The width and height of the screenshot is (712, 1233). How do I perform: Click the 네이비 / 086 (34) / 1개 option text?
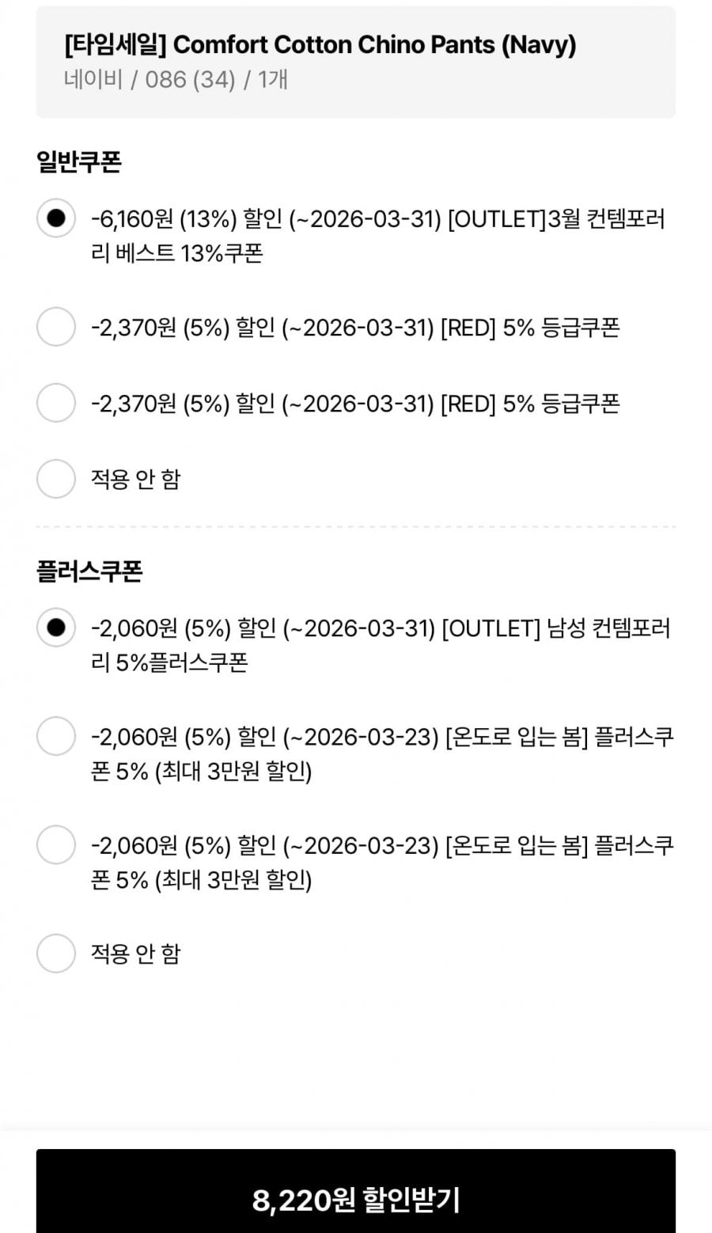pyautogui.click(x=176, y=80)
